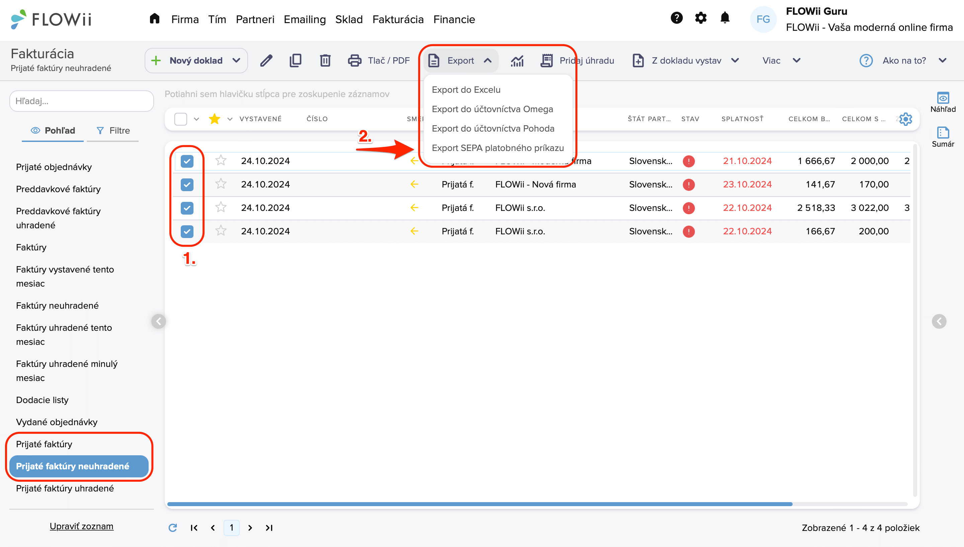Uncheck the invoice totaling 200,00

click(x=187, y=231)
